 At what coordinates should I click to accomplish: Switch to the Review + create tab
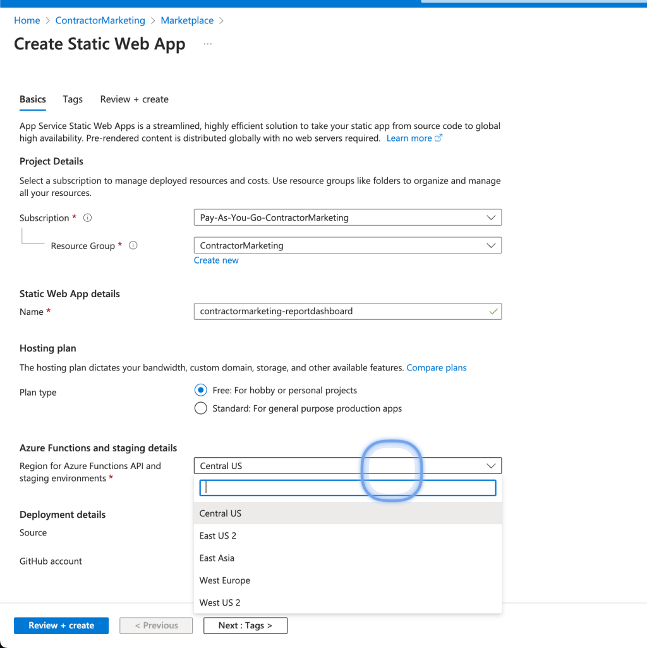(x=135, y=99)
